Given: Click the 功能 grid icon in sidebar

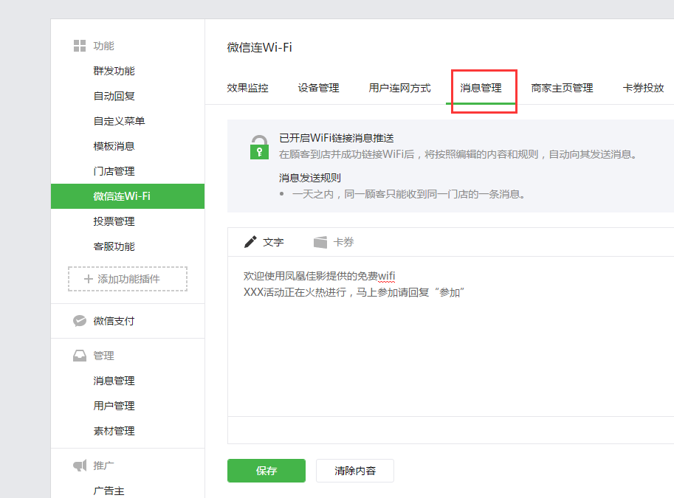Looking at the screenshot, I should (80, 46).
